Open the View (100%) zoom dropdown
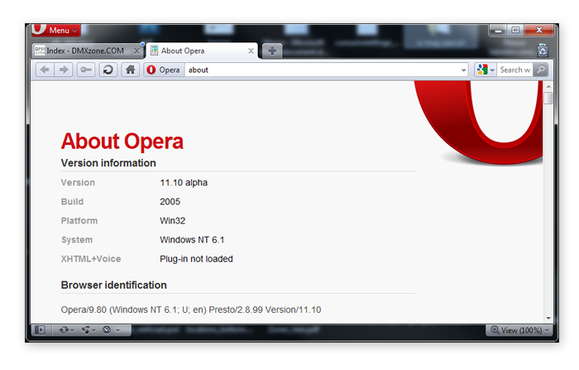Screen dimensions: 579x370 point(519,330)
